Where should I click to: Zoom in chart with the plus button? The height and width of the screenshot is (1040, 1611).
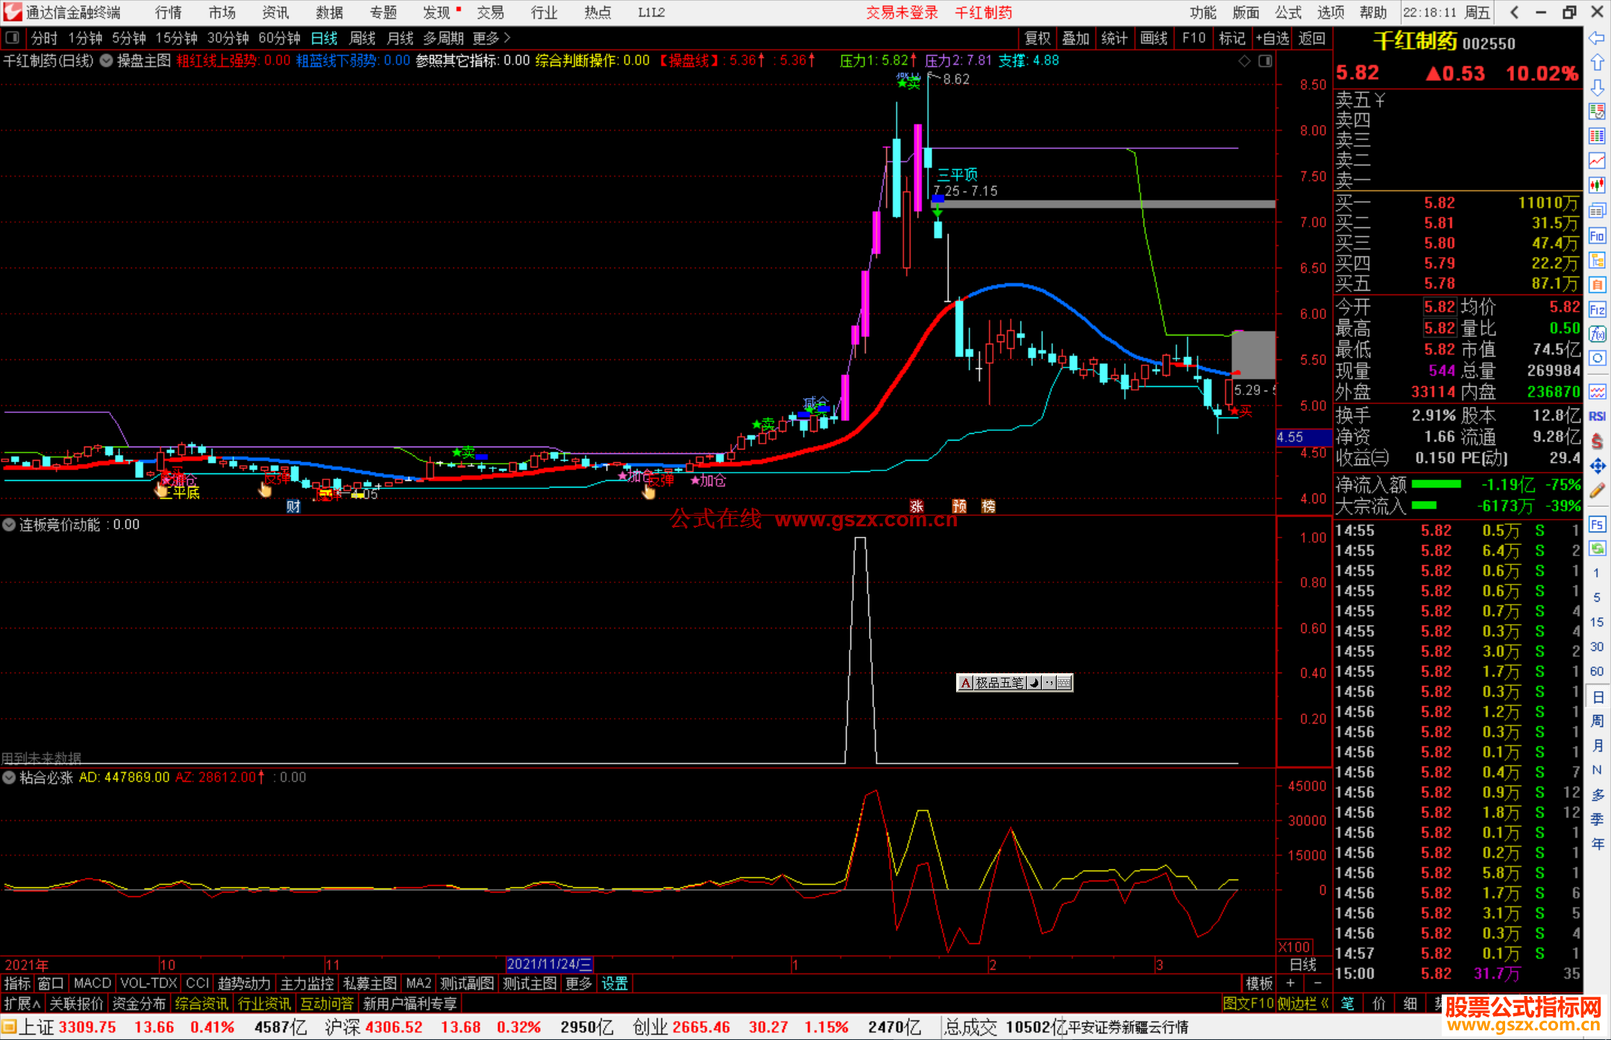1290,983
